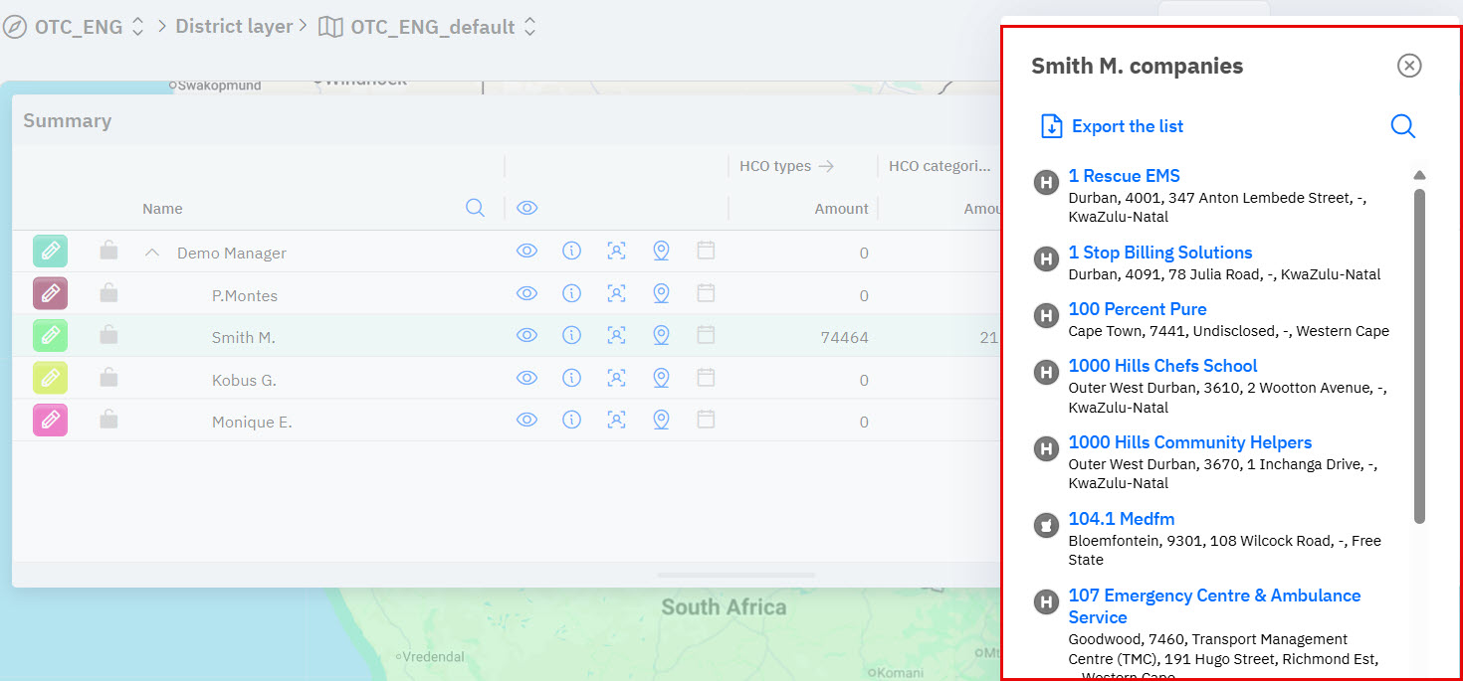Click the map pin icon for Kobus G.

tap(661, 379)
